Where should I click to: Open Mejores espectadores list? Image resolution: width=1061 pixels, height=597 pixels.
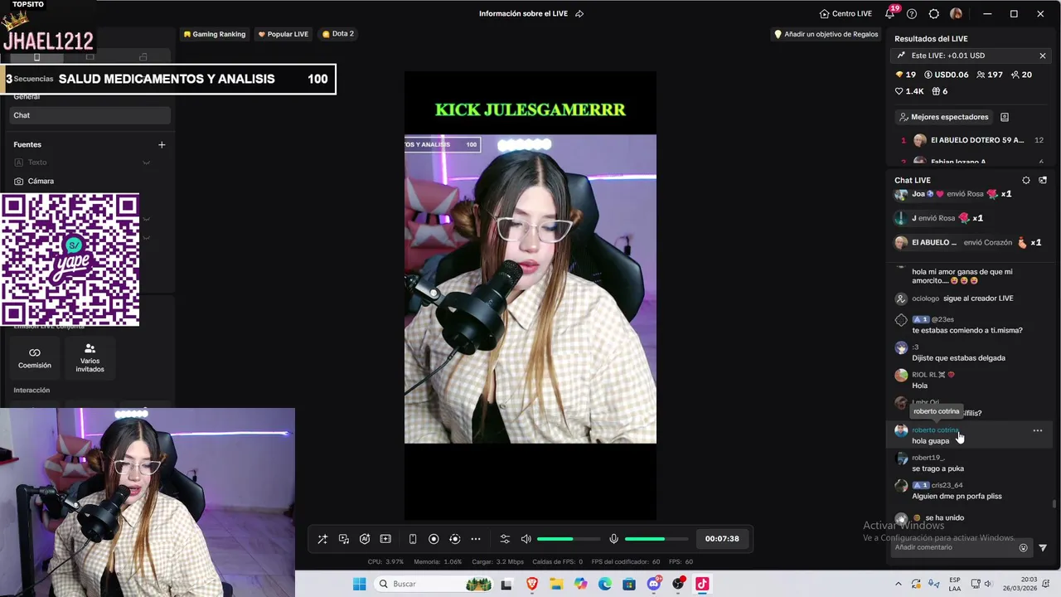click(x=943, y=117)
